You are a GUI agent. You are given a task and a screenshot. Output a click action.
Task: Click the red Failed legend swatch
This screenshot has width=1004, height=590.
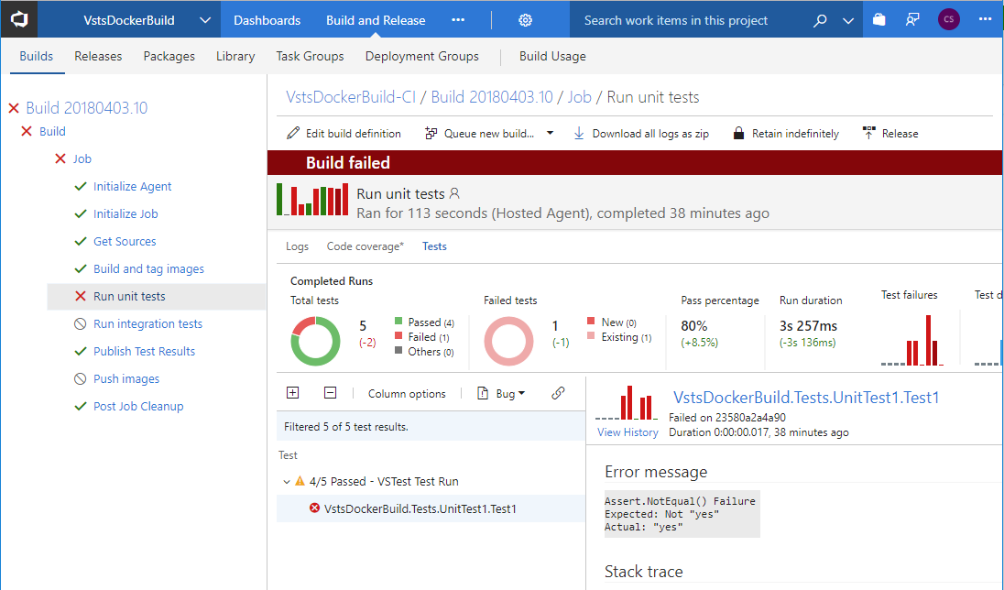[x=398, y=335]
